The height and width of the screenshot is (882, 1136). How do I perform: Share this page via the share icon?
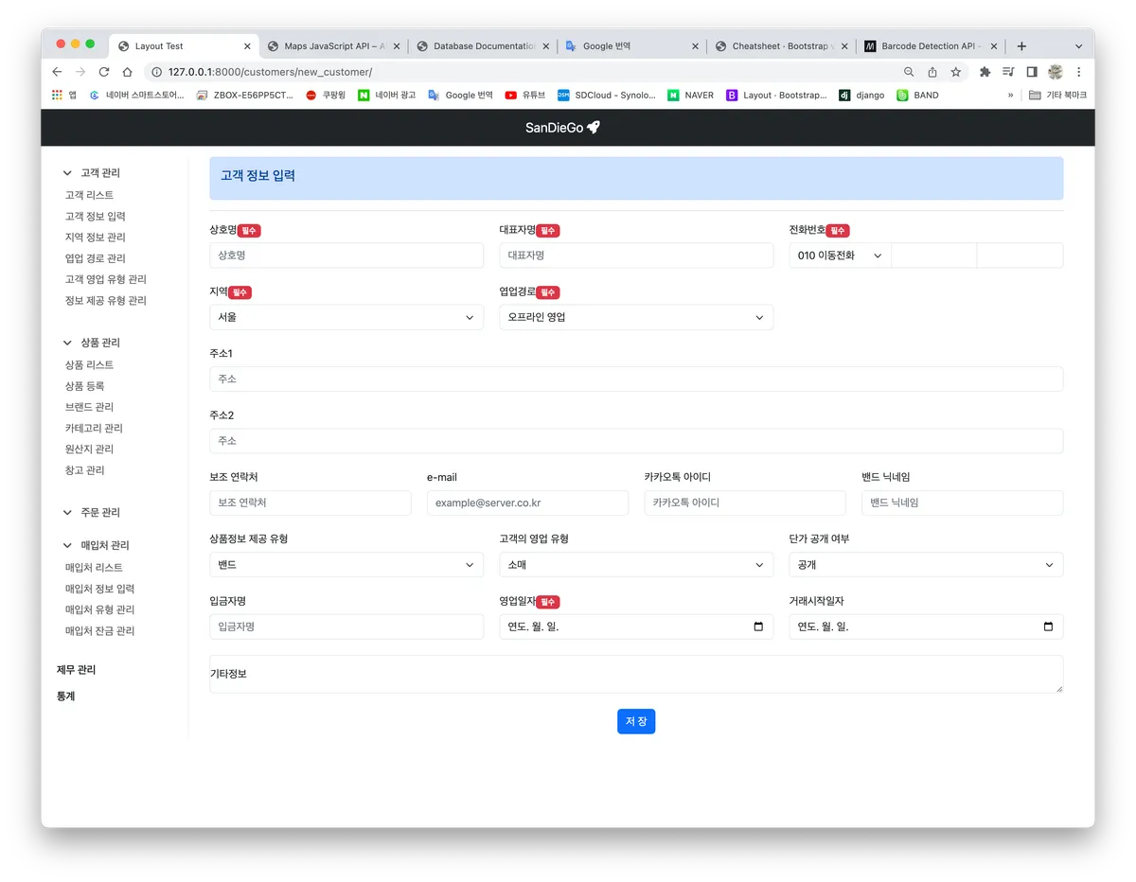pos(932,72)
